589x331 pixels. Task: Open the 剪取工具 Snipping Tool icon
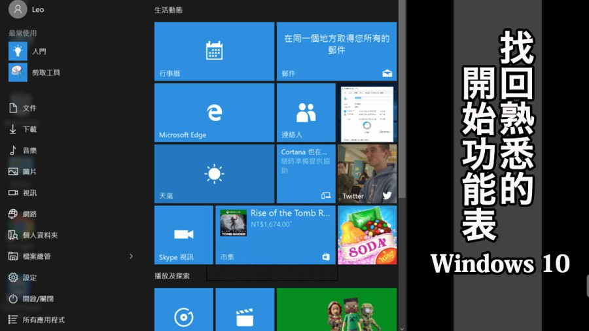pos(18,73)
